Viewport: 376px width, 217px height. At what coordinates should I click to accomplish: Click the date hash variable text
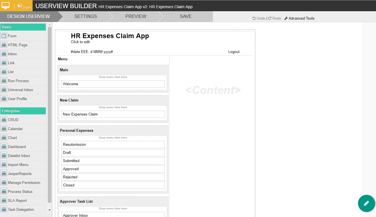pos(92,52)
